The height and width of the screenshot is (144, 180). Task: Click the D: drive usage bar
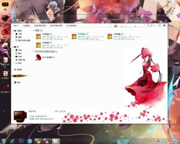[91, 37]
